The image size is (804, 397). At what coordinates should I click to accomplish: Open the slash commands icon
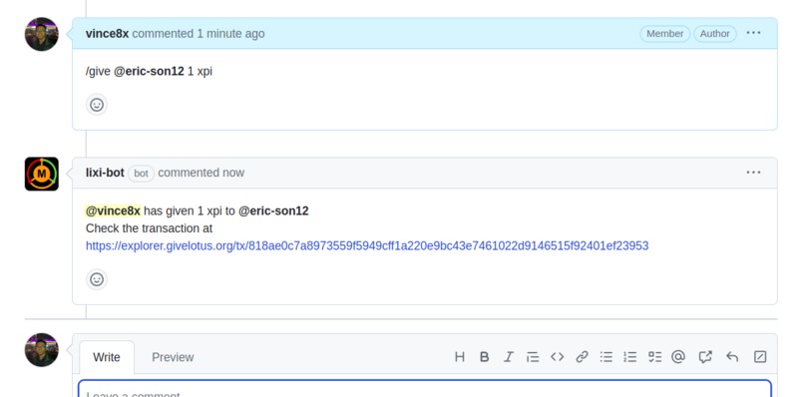760,357
